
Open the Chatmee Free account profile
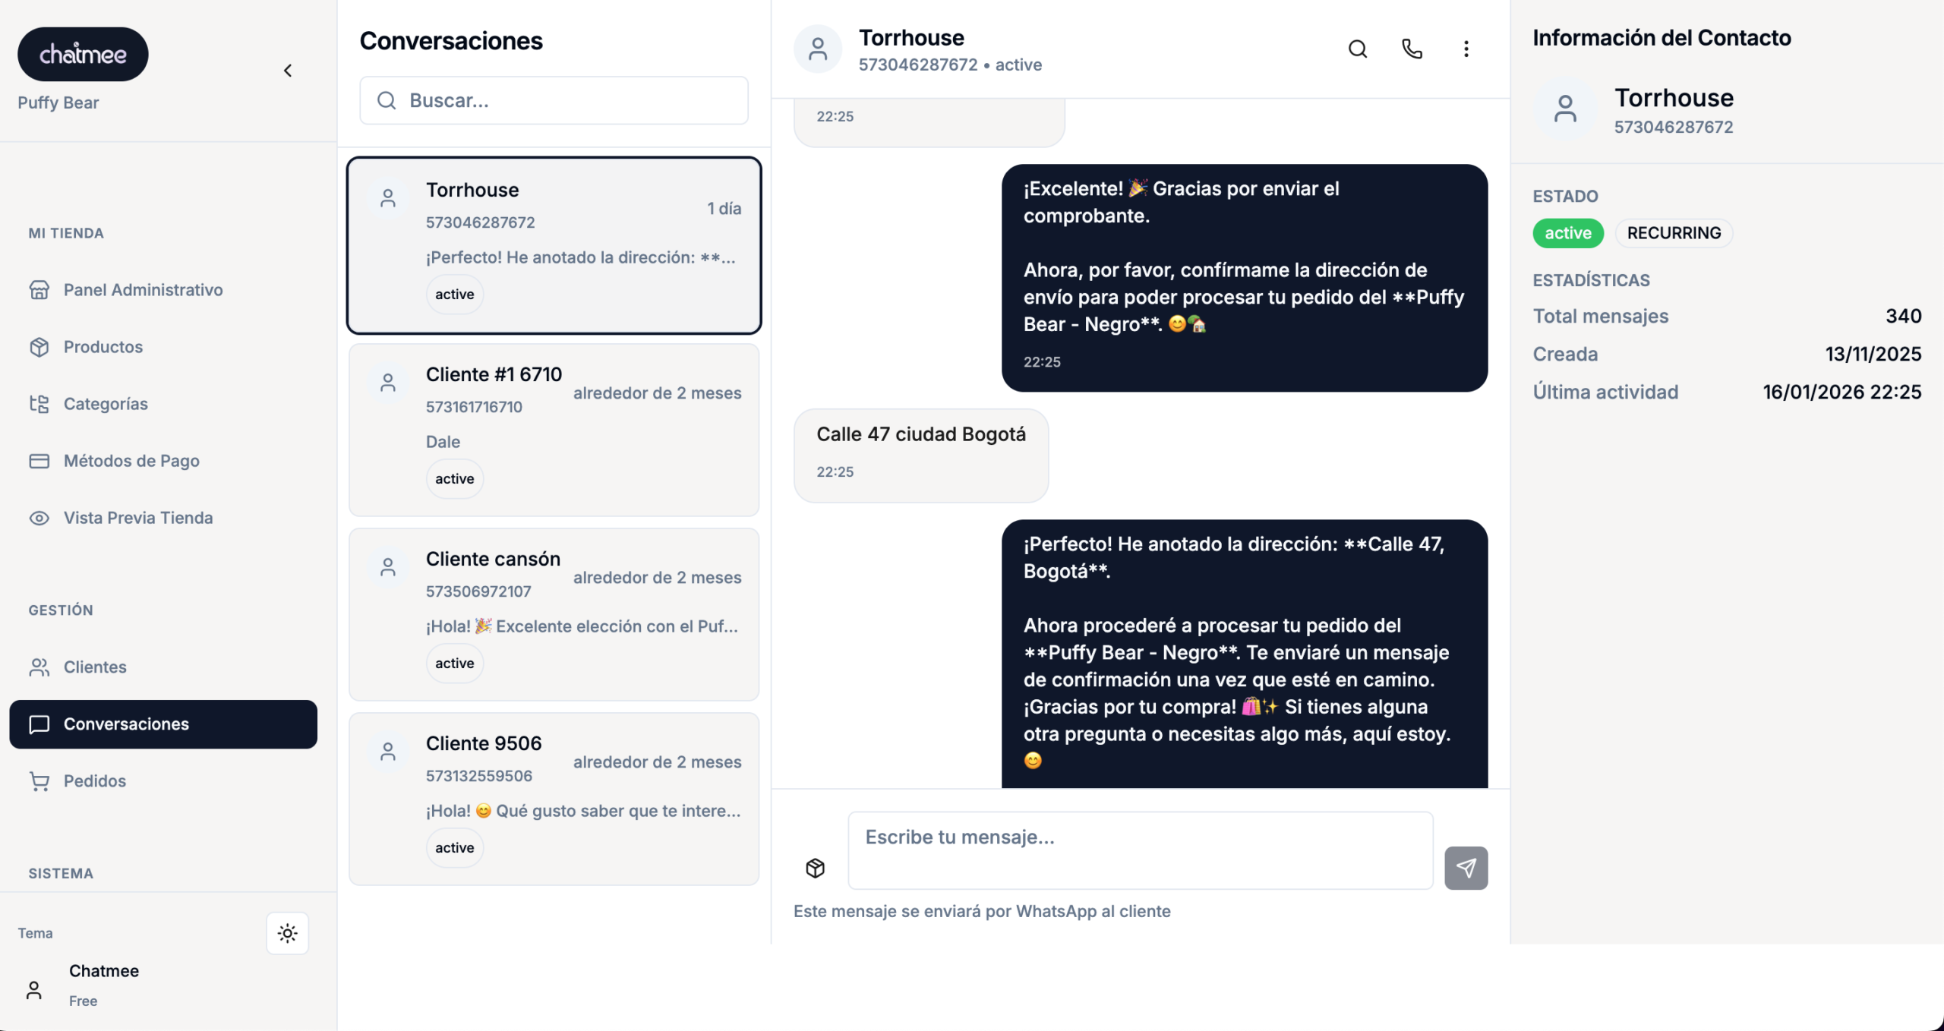pyautogui.click(x=104, y=985)
